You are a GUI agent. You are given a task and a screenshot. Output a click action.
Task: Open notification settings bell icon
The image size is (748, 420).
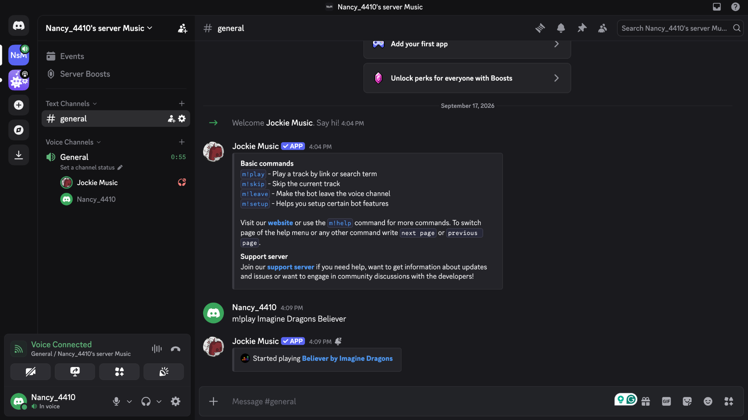click(x=561, y=28)
